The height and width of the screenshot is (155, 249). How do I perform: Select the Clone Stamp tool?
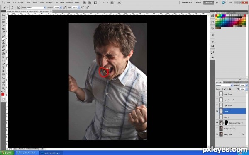click(x=3, y=43)
